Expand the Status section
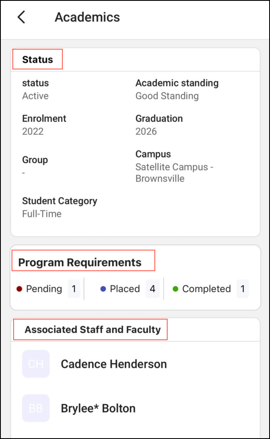The width and height of the screenshot is (270, 439). tap(38, 59)
